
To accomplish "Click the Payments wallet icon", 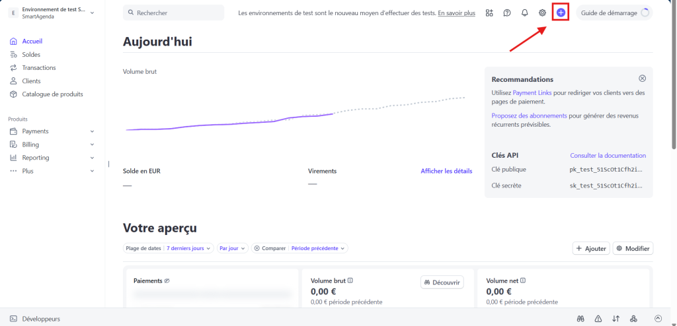I will [13, 131].
